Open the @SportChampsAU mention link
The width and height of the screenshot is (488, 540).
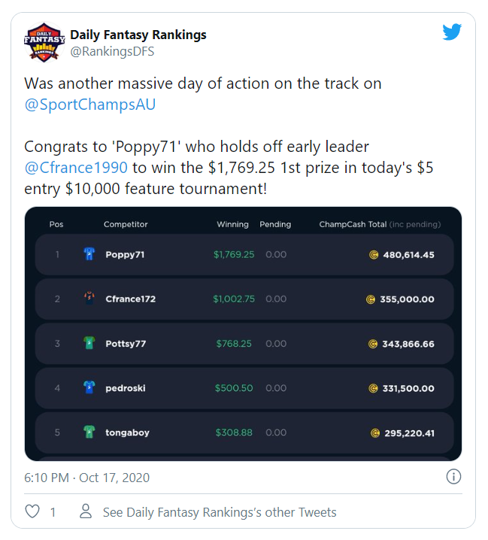point(90,105)
